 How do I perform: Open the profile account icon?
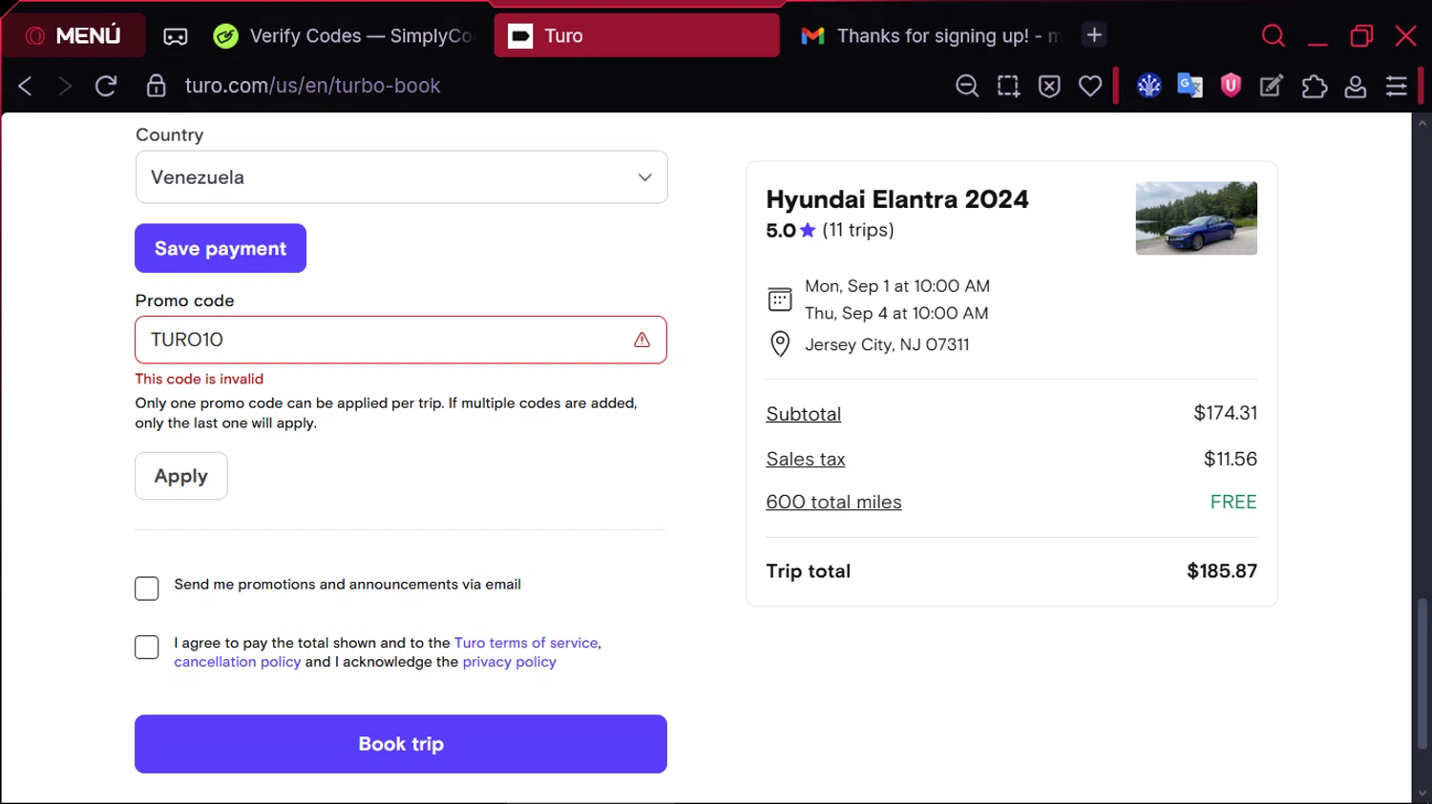[x=1355, y=86]
